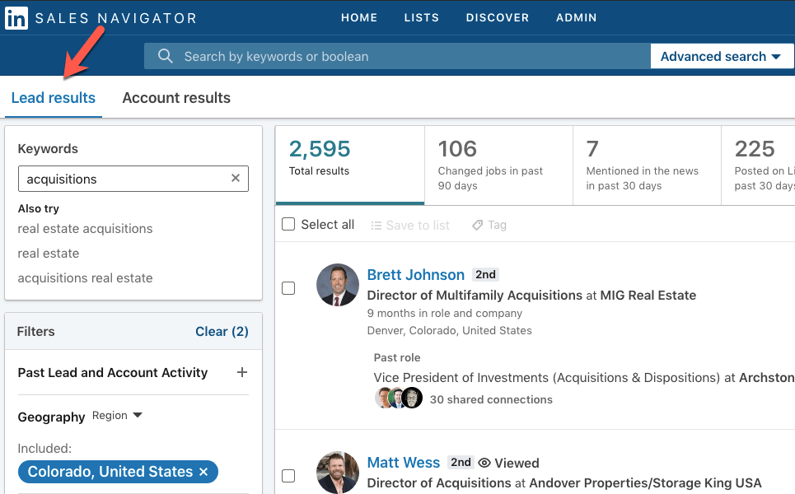Remove the Colorado, United States filter chip
795x494 pixels.
(203, 472)
